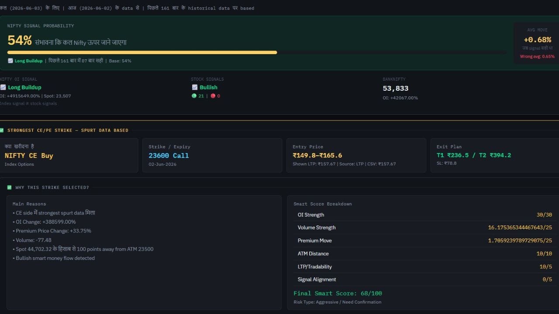Click the entry price range ₹149.8–₹165.6

point(317,155)
